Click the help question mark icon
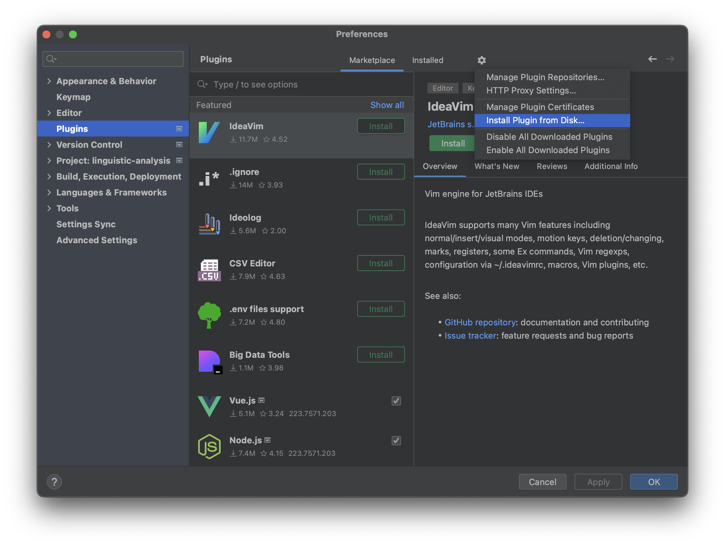725x546 pixels. point(54,482)
